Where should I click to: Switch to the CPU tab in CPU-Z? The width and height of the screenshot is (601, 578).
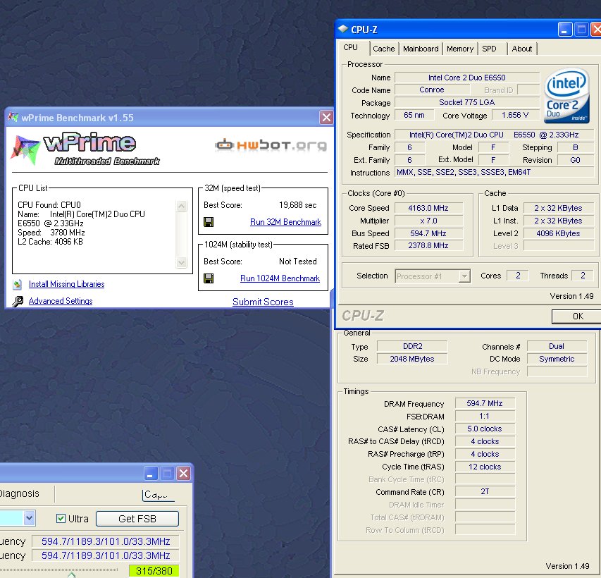[x=350, y=47]
